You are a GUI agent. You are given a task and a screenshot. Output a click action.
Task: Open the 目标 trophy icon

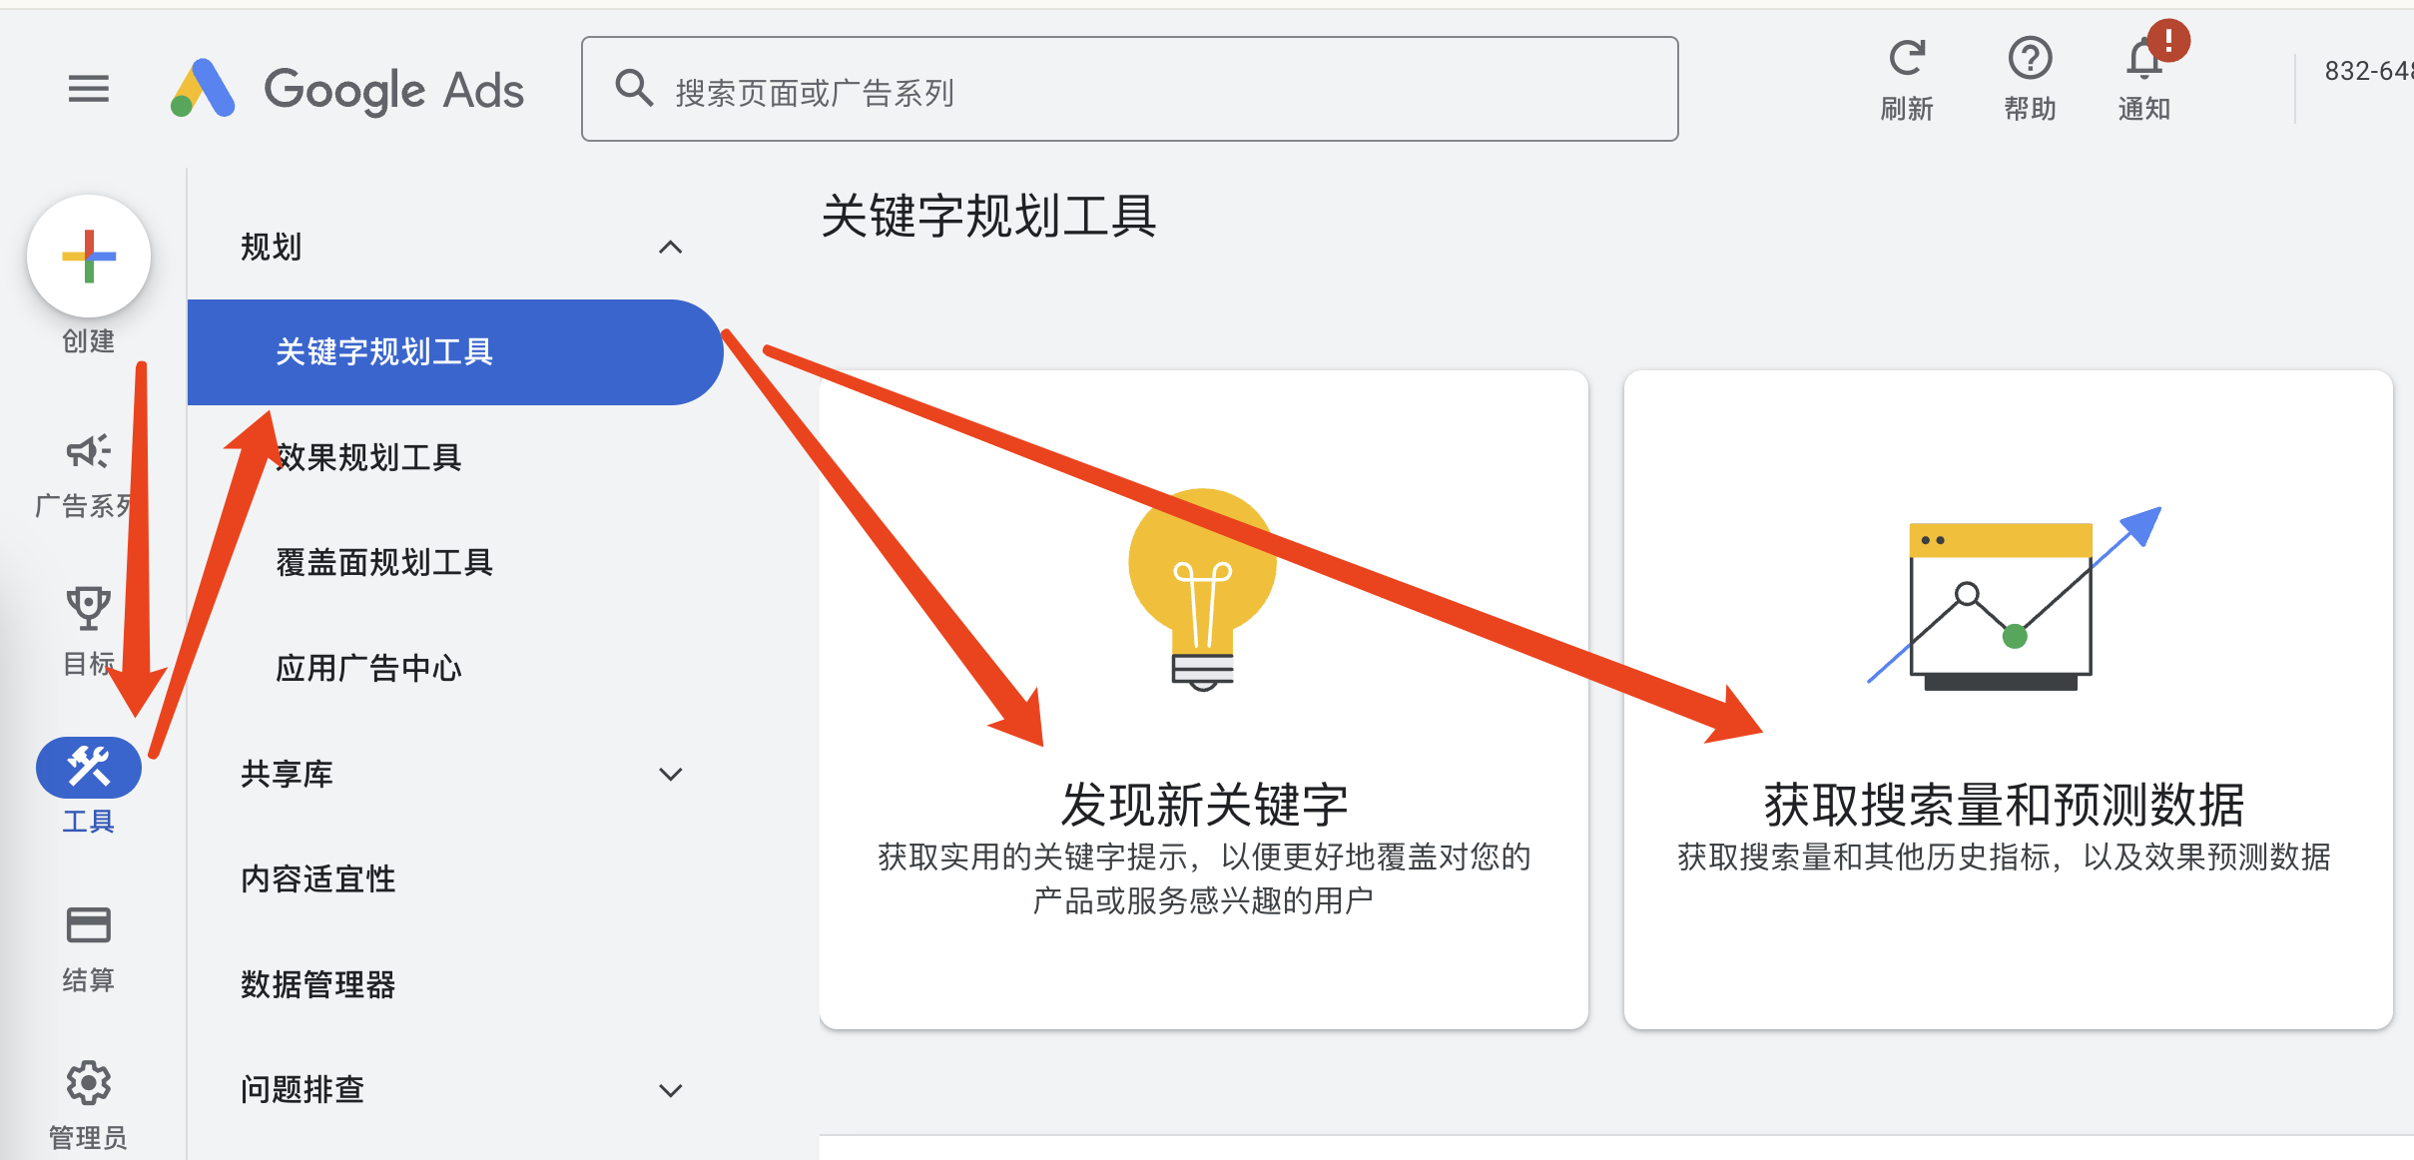pos(88,607)
